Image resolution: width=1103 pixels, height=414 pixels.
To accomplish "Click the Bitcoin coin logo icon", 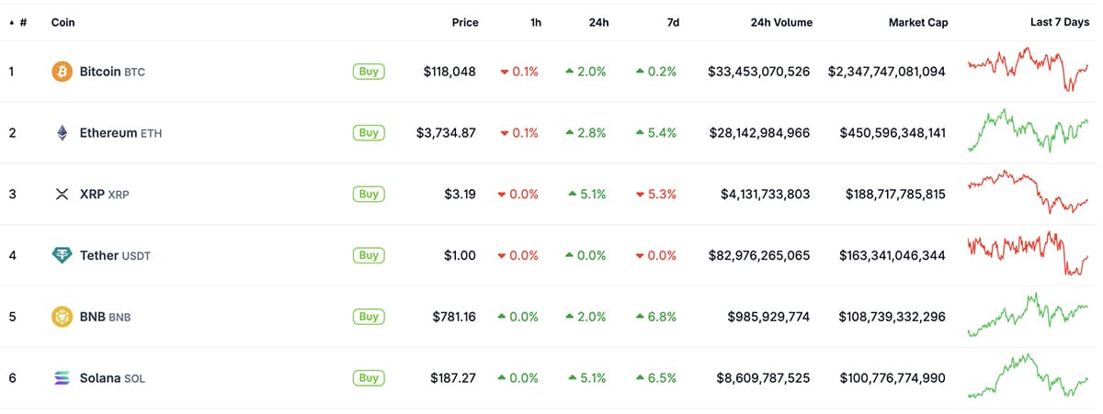I will (62, 71).
